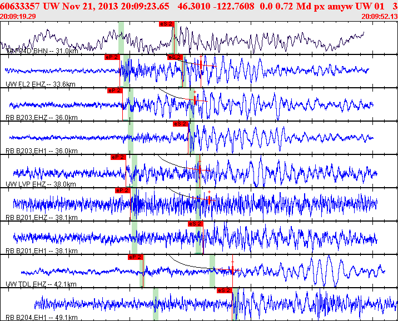Click the eP 2 pick flag on RB B203 EHZ
Viewport: 398px width, 321px height.
[x=115, y=91]
